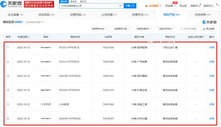
Task: Switch to 公司发展 tab
Action: 109,14
